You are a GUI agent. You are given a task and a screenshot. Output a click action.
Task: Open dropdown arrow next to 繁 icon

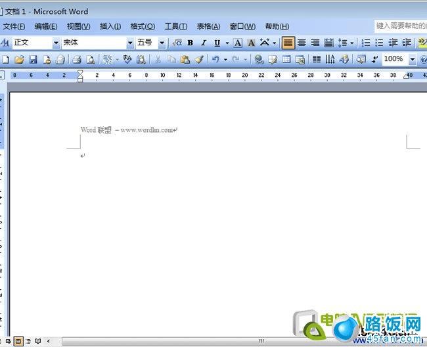pos(117,59)
